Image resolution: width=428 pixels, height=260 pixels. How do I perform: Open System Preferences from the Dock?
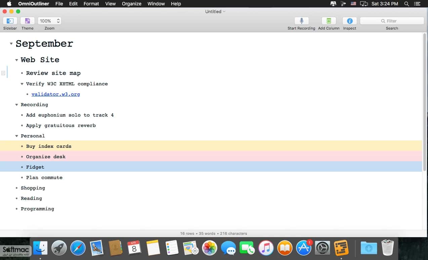[323, 248]
